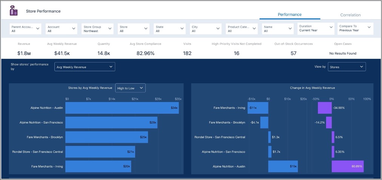Select the Fare Merchants - Irving -$11K bar
Screen dimensions: 382x180
tap(258, 108)
